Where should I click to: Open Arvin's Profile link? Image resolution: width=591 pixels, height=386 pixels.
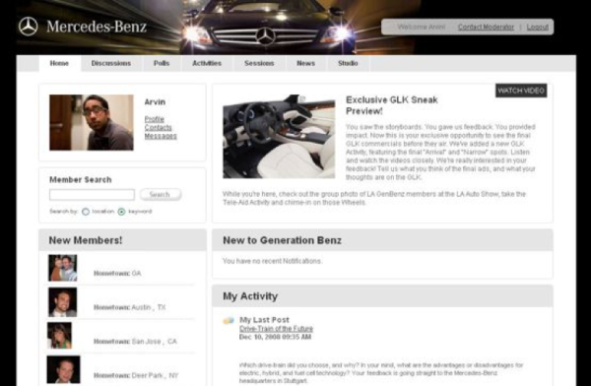coord(155,119)
